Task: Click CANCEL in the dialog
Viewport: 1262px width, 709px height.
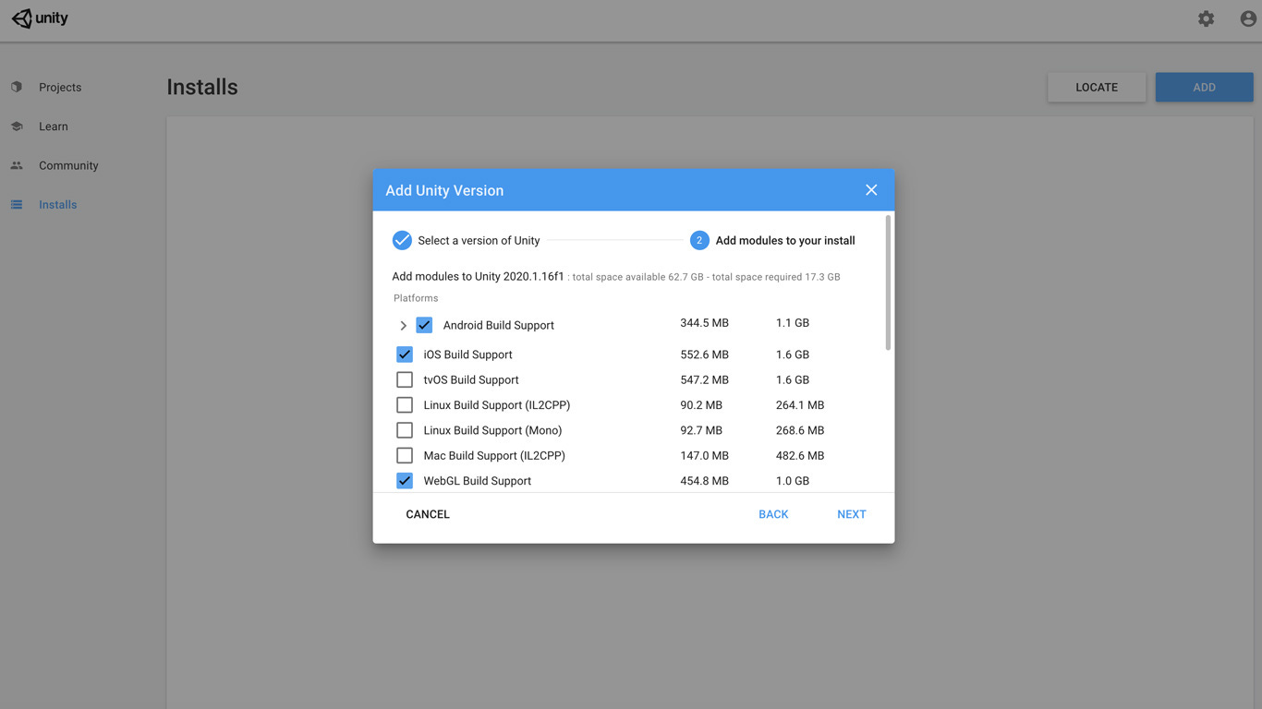Action: click(x=428, y=514)
